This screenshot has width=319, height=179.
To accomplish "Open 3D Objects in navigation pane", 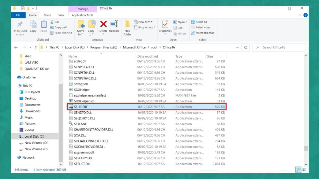I will coord(30,92).
